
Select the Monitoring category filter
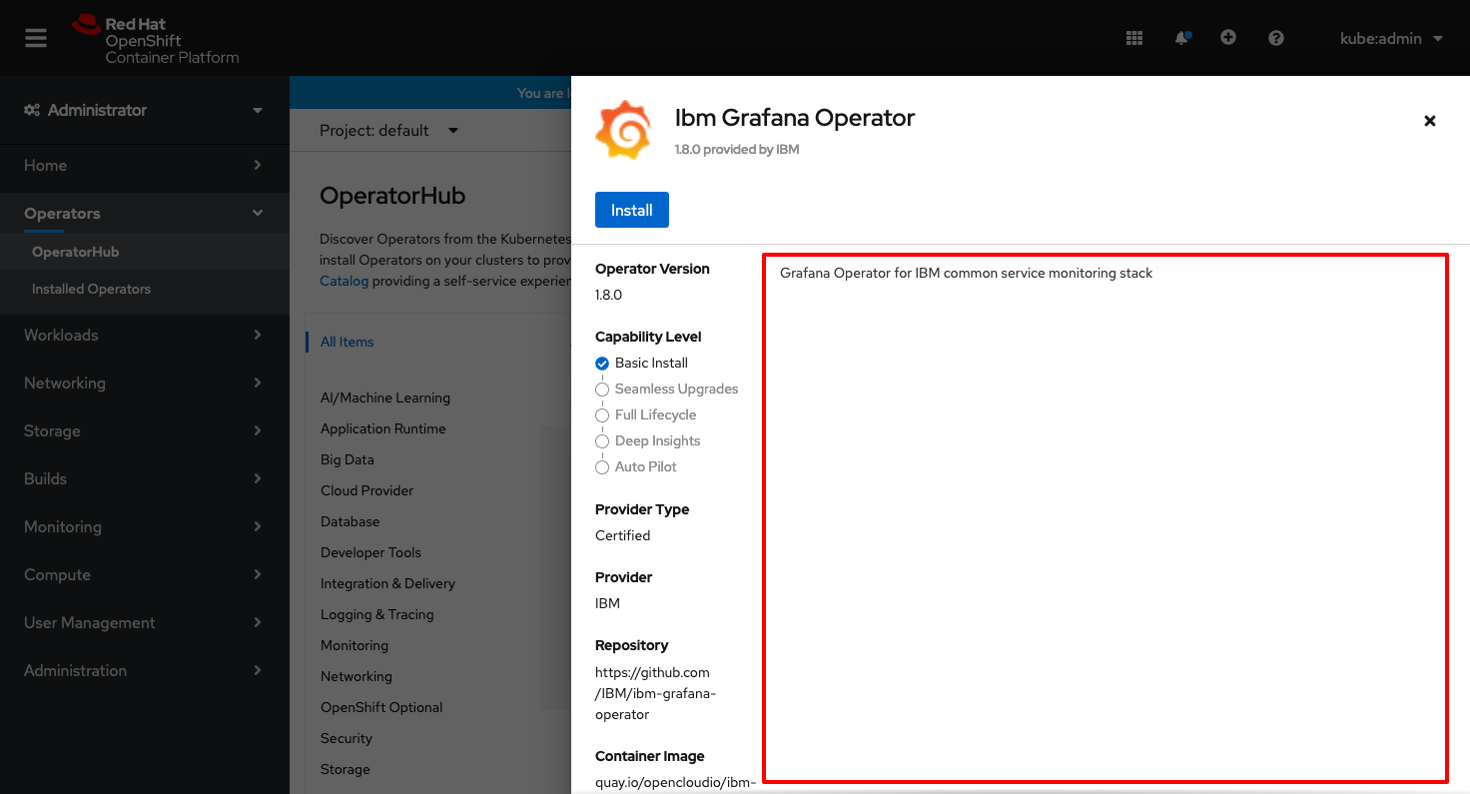[x=354, y=645]
